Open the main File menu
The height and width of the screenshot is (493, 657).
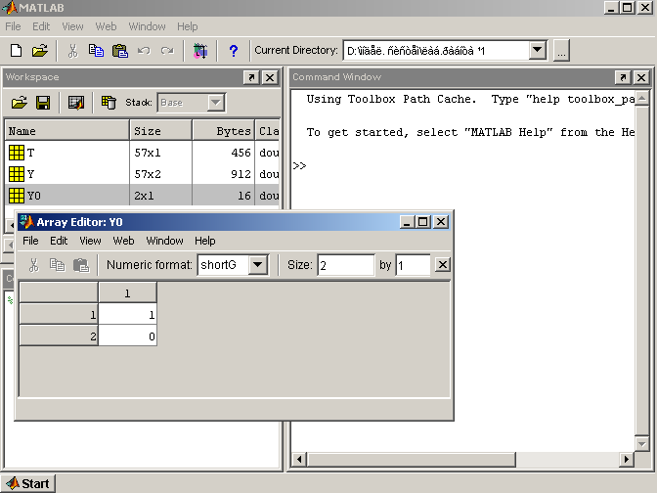[13, 26]
